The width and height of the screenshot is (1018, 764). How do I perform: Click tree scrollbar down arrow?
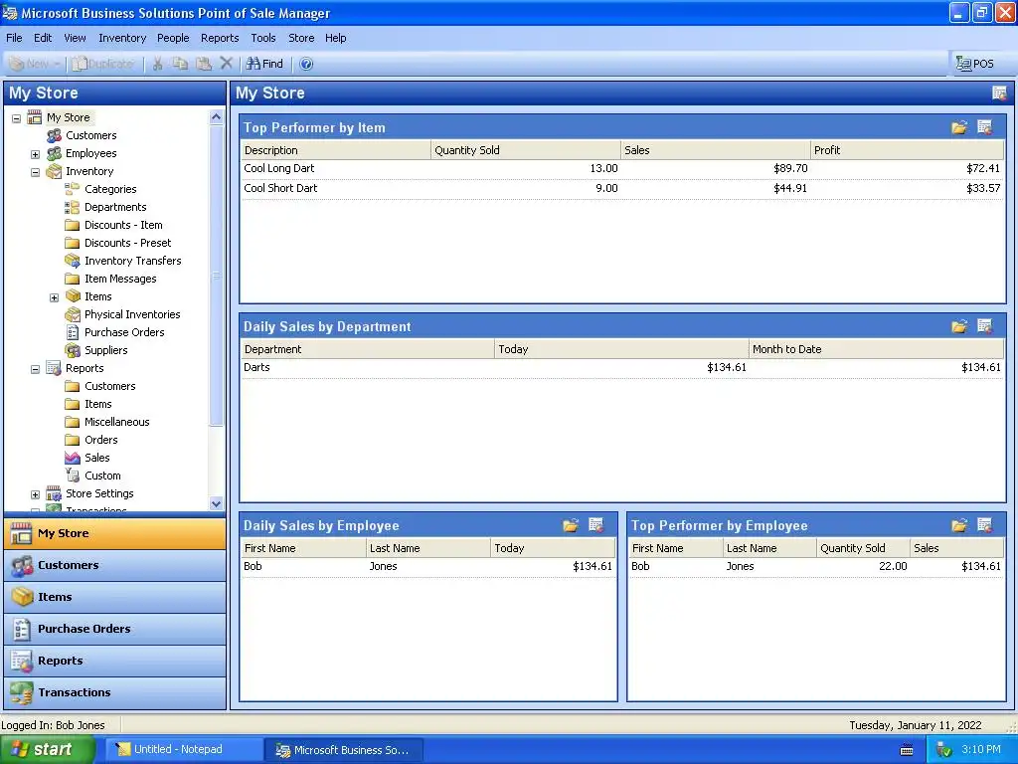pyautogui.click(x=216, y=503)
